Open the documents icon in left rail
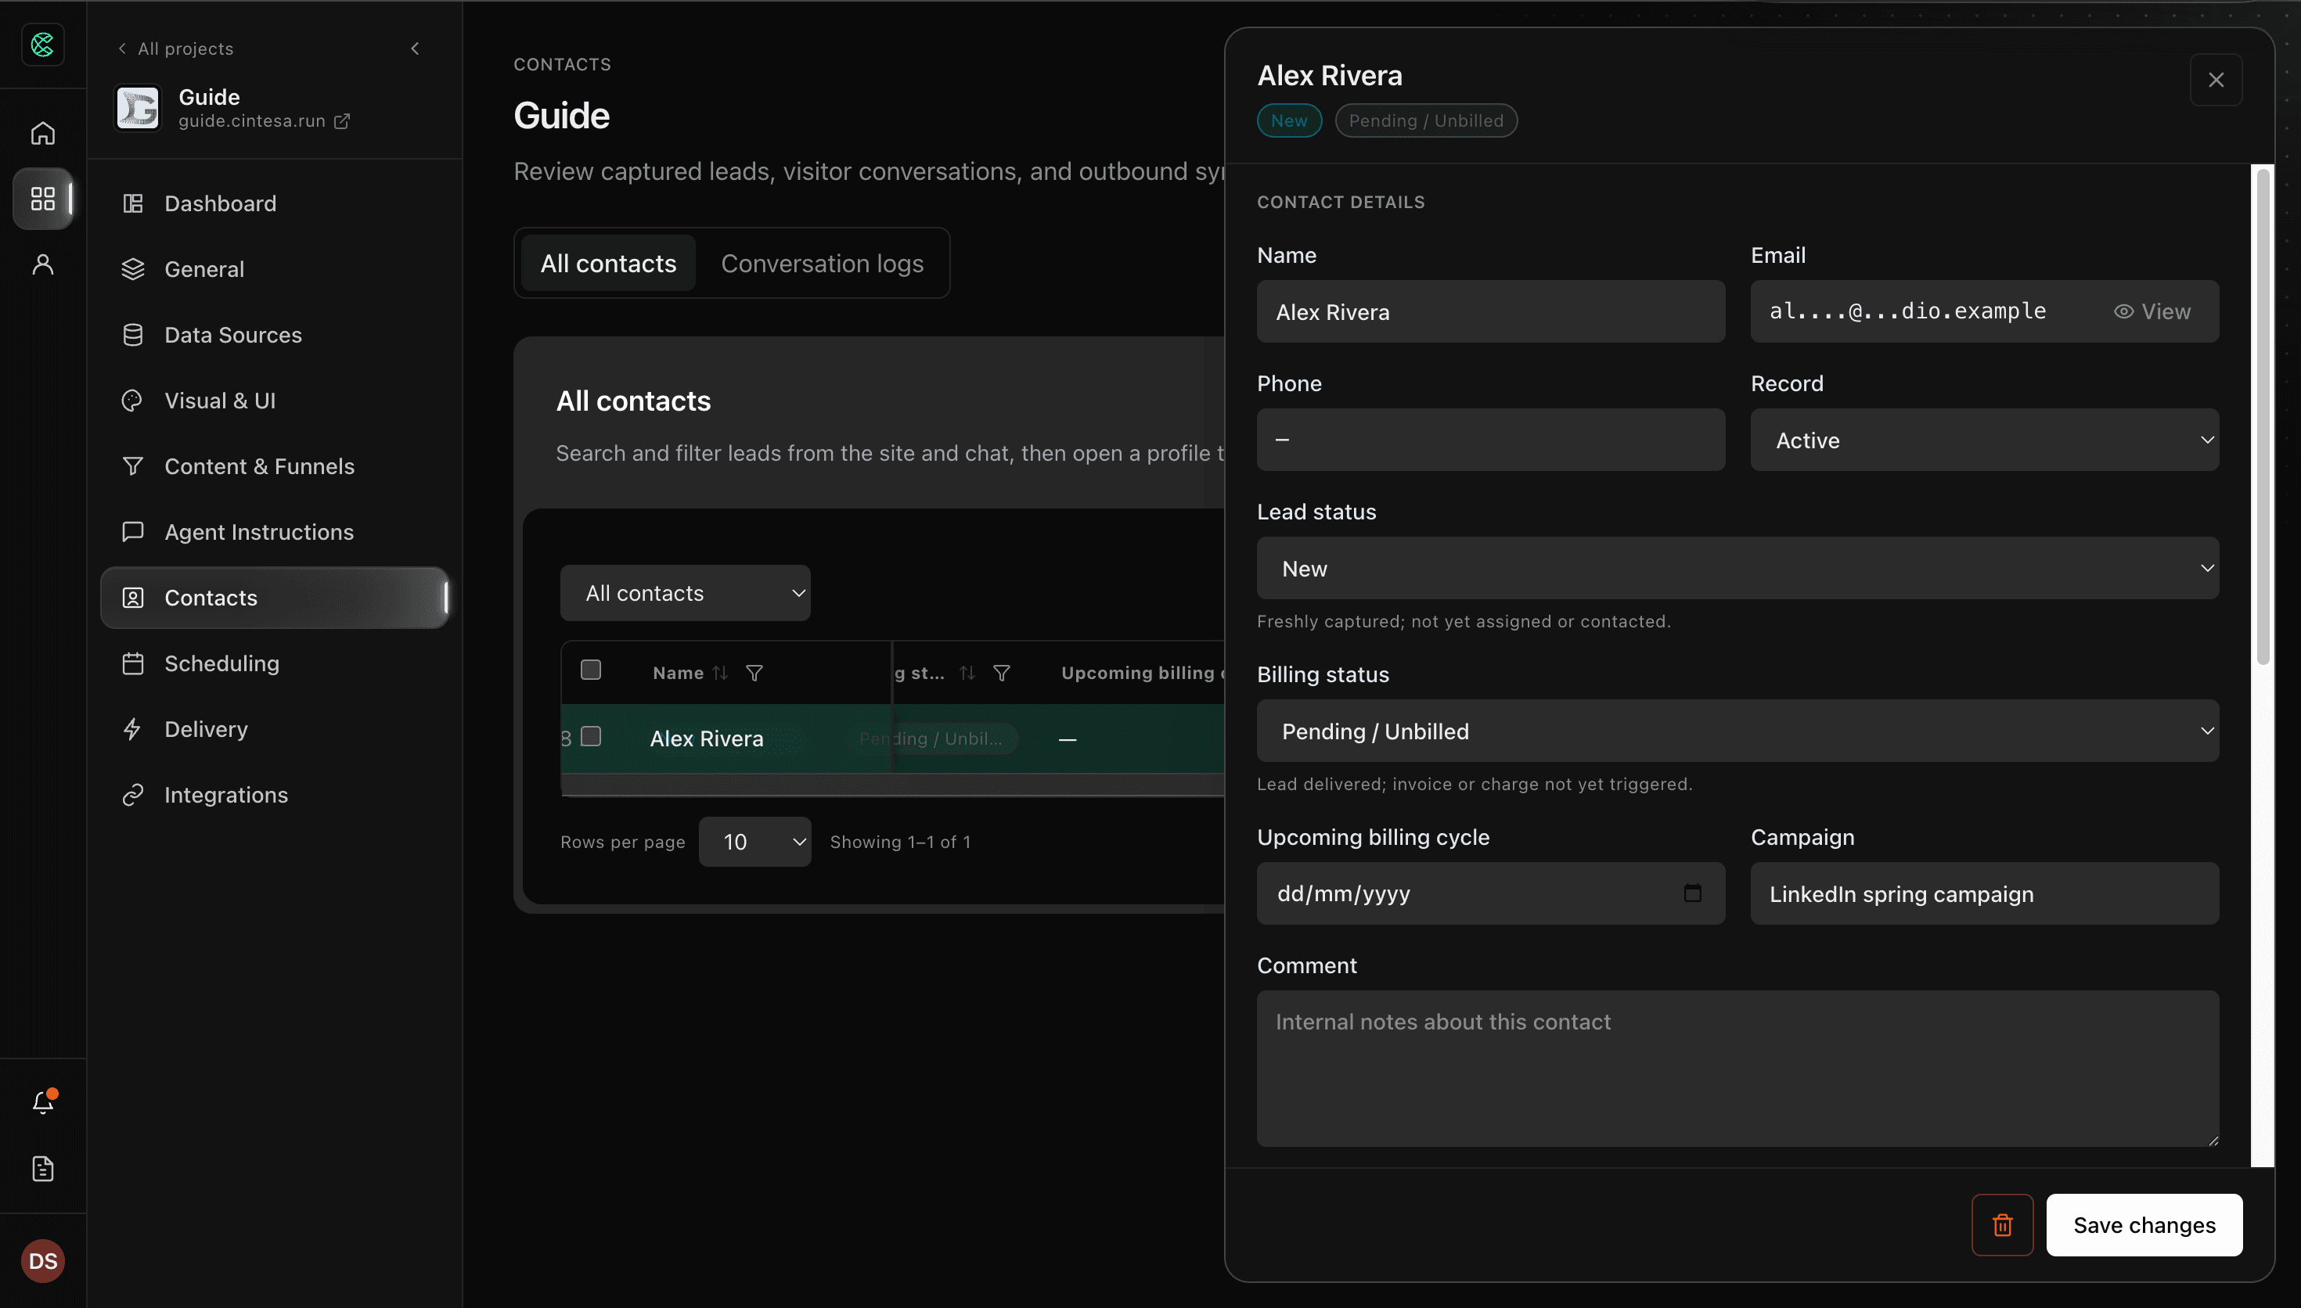Image resolution: width=2301 pixels, height=1308 pixels. (42, 1168)
